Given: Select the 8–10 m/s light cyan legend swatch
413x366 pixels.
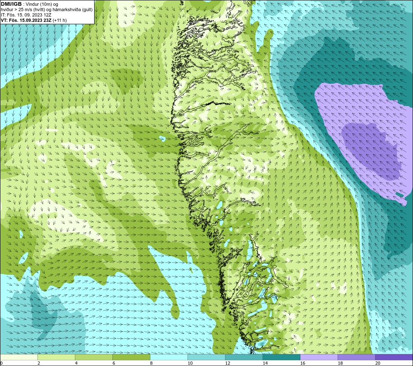Looking at the screenshot, I should pyautogui.click(x=169, y=357).
